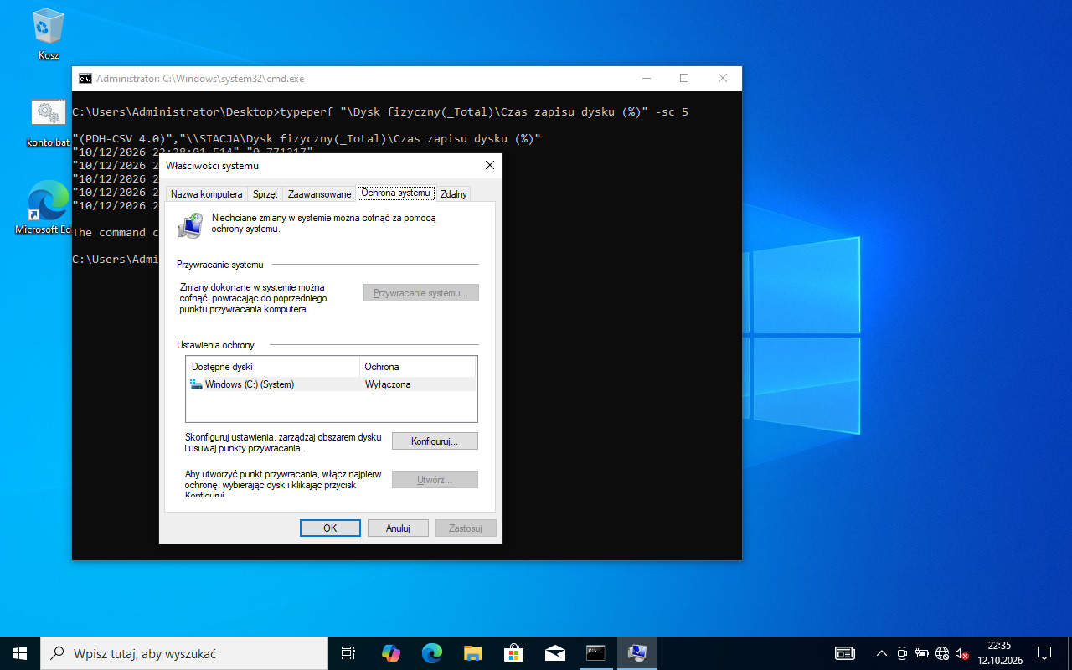Open the notification center icon
Screen dimensions: 1072x670
pyautogui.click(x=1044, y=653)
